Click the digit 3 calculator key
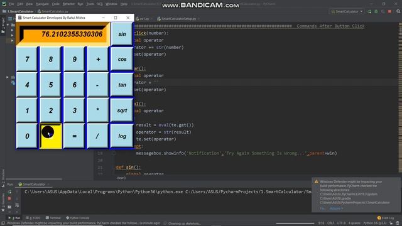 (74, 110)
